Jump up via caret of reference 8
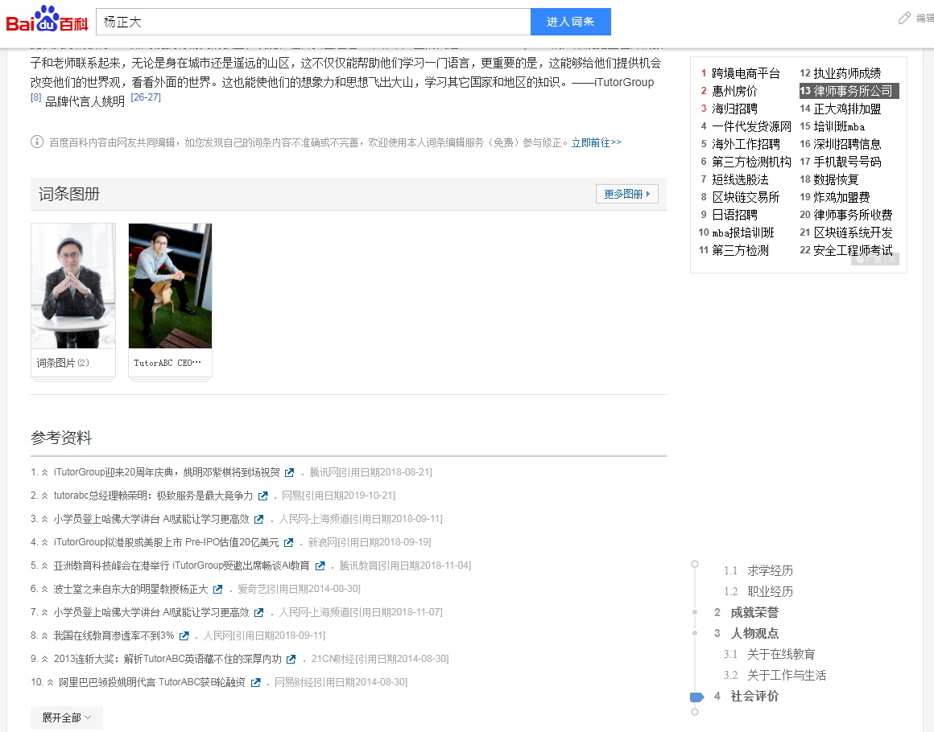 point(44,635)
